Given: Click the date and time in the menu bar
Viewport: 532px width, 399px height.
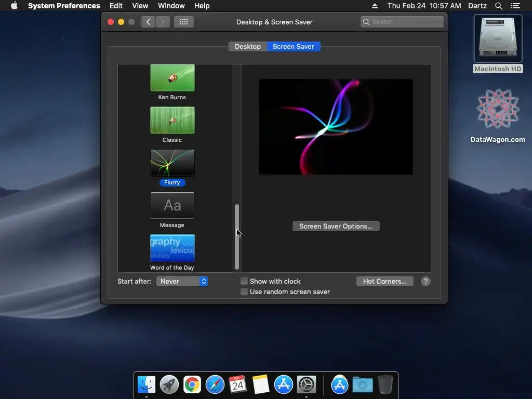Looking at the screenshot, I should [x=424, y=6].
